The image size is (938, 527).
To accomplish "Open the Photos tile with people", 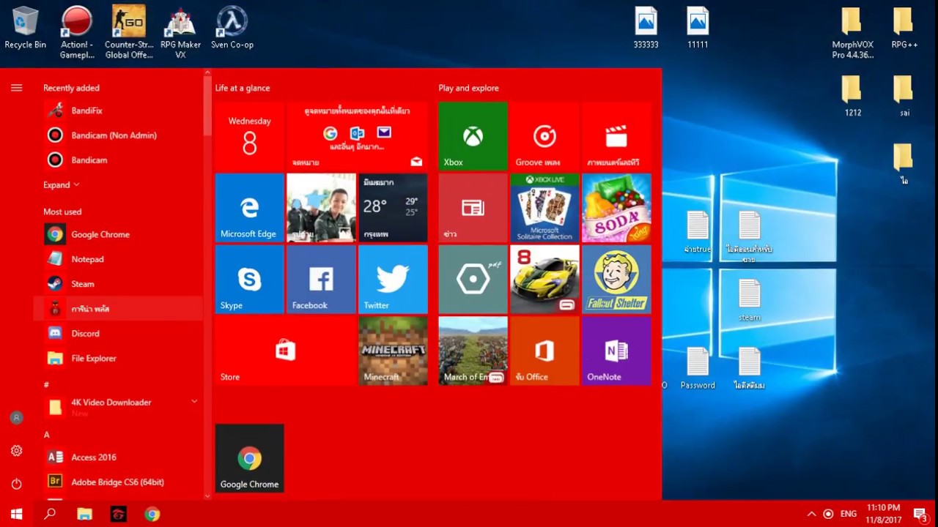I will pos(321,208).
